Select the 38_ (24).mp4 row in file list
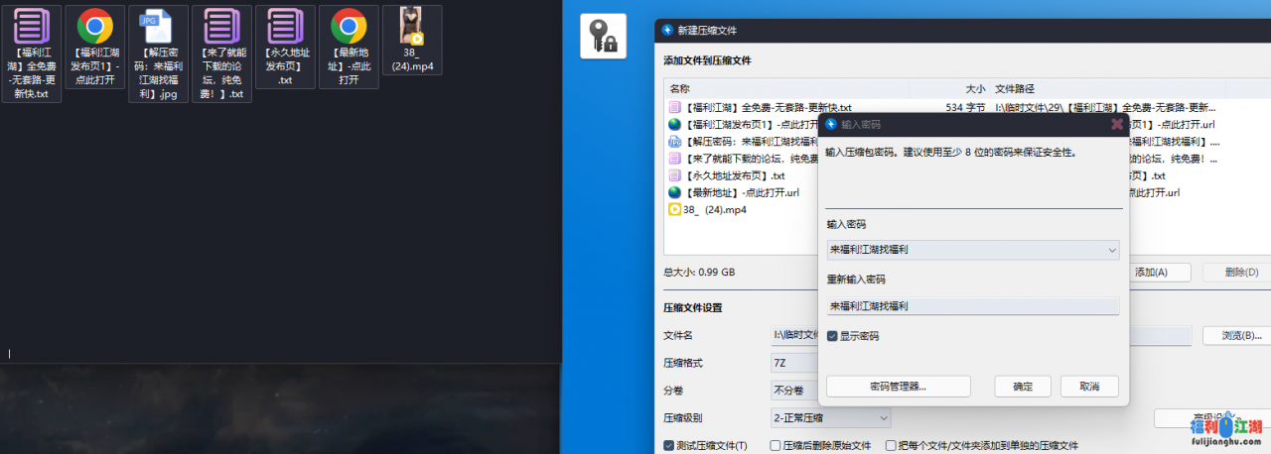The image size is (1271, 454). [x=715, y=210]
